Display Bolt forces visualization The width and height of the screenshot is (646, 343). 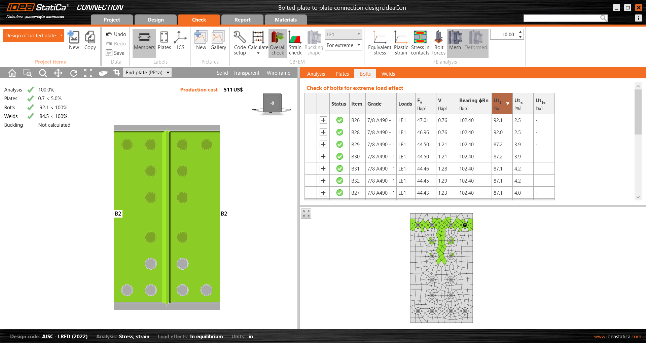439,43
